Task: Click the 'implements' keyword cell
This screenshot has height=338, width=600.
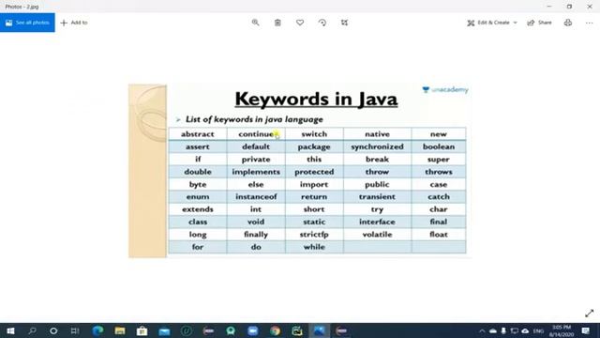Action: (x=256, y=172)
